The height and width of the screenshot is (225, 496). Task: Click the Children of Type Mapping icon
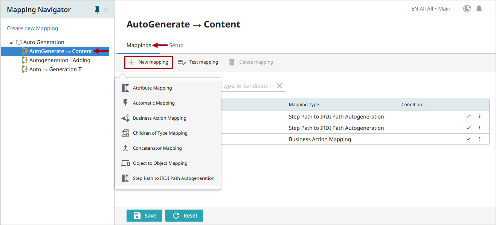click(x=125, y=133)
